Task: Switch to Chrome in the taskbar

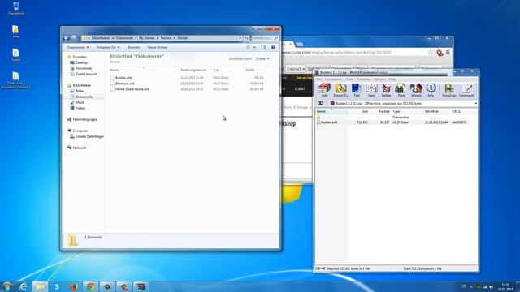Action: (90, 286)
